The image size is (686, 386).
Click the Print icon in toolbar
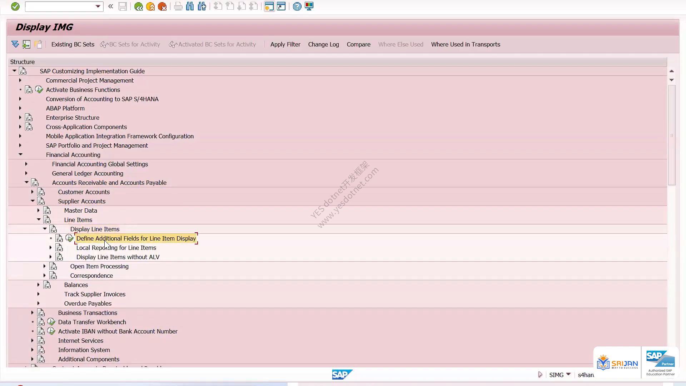(178, 6)
